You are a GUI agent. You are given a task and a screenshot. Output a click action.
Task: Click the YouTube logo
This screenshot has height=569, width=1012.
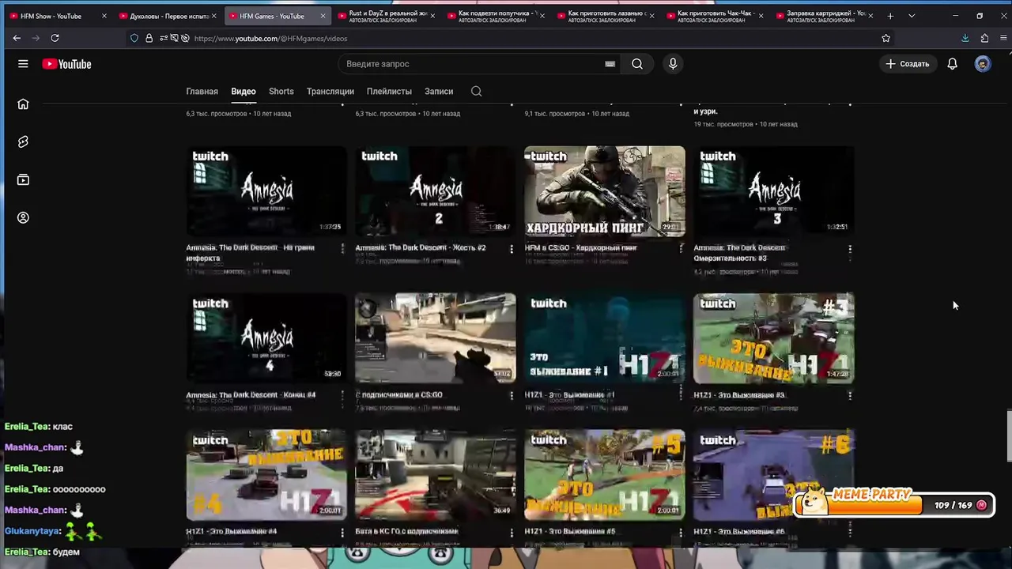pos(66,64)
